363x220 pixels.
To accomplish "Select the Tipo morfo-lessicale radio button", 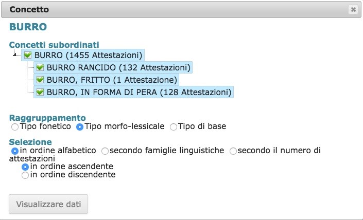I will coord(80,127).
